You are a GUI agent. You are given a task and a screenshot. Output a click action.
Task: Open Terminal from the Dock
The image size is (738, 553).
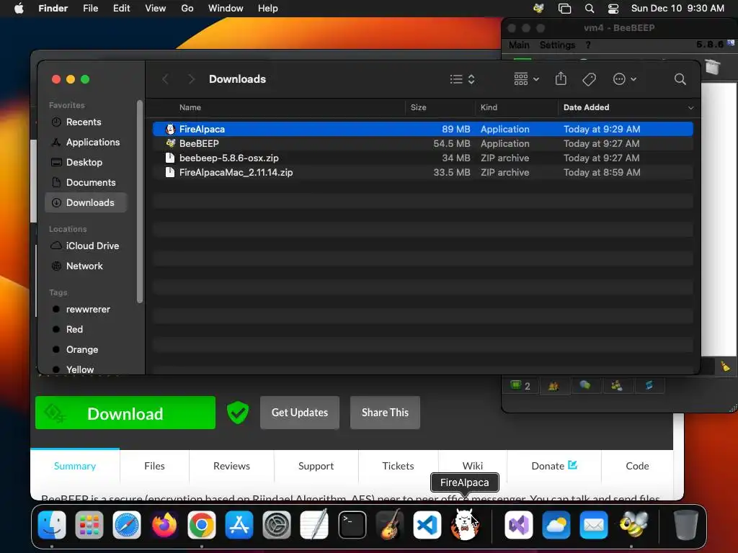pos(352,525)
